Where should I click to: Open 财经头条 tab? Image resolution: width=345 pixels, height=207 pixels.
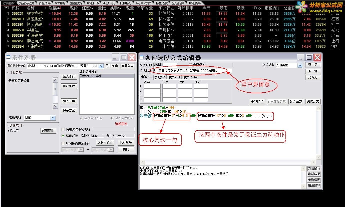[x=195, y=3]
